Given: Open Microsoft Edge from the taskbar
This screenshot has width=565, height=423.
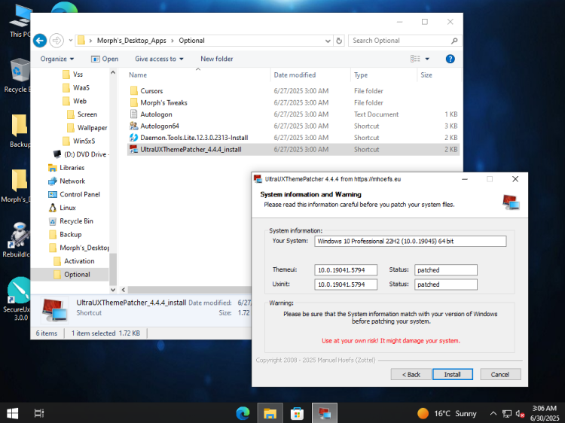Looking at the screenshot, I should click(x=243, y=413).
